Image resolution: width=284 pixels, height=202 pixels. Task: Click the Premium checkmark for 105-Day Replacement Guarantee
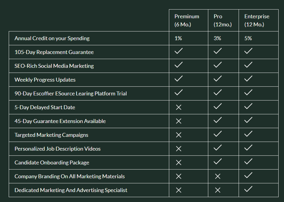[179, 51]
